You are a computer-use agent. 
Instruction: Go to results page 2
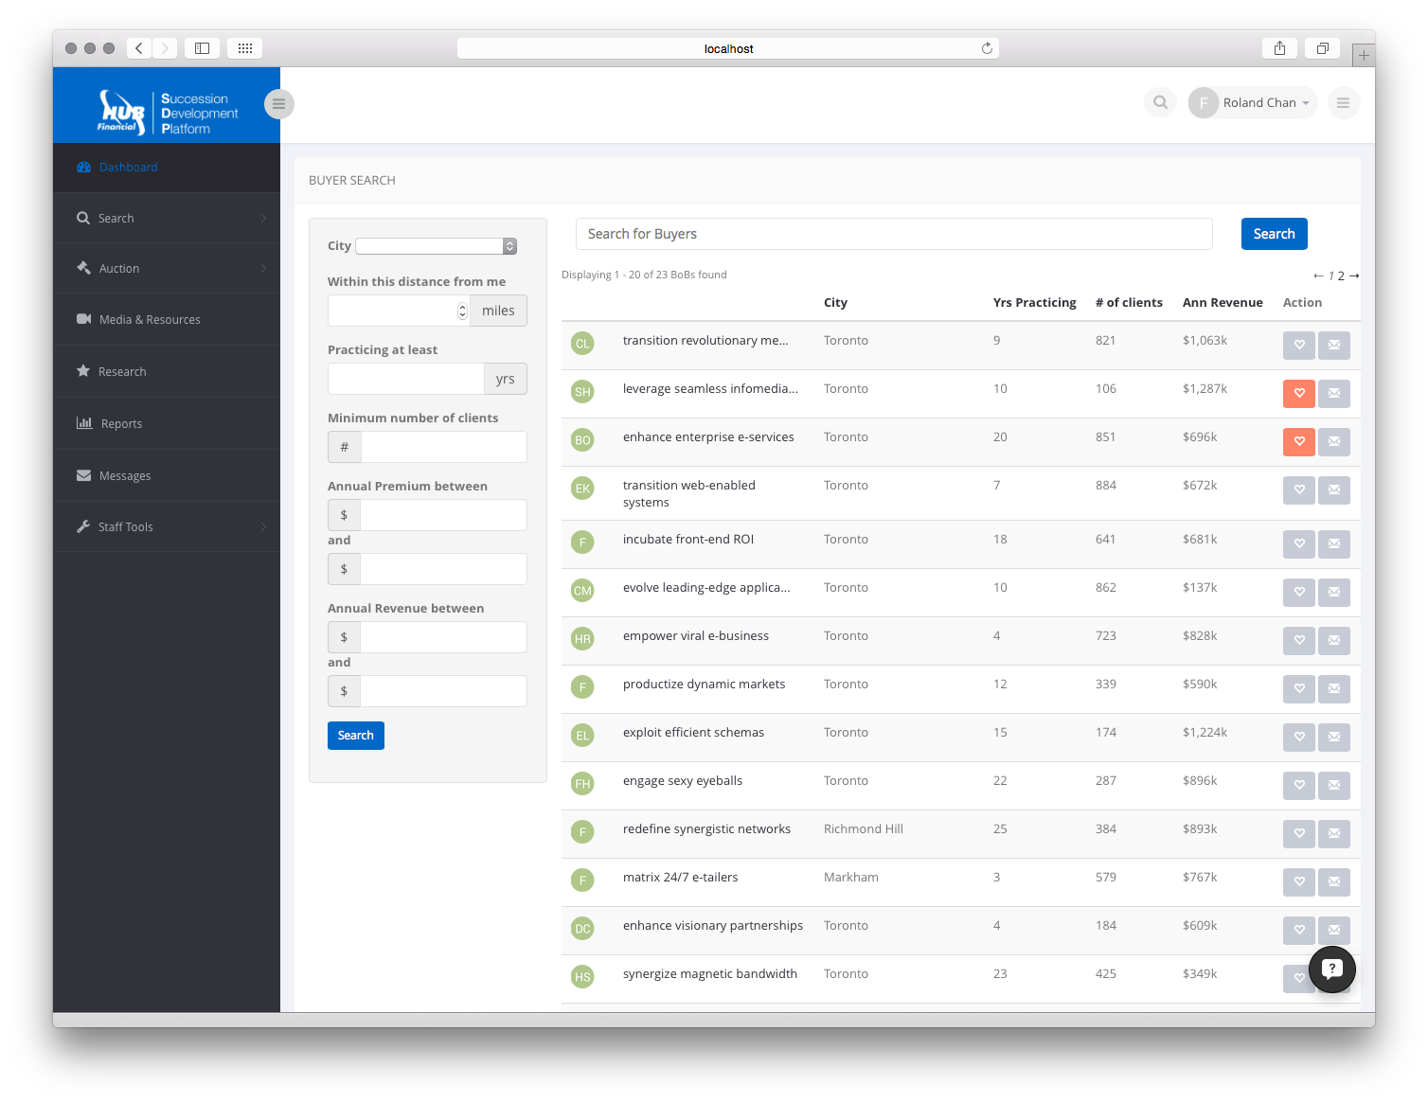click(x=1341, y=276)
